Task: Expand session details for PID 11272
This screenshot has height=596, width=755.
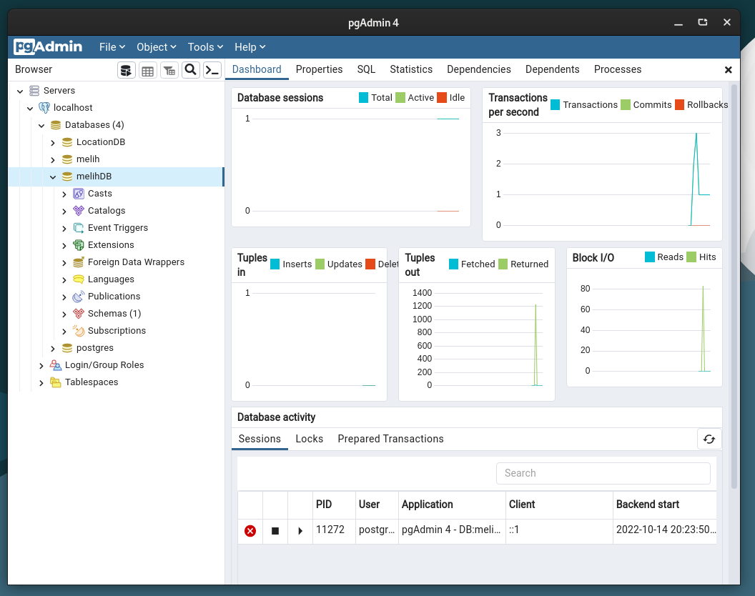Action: pos(300,531)
